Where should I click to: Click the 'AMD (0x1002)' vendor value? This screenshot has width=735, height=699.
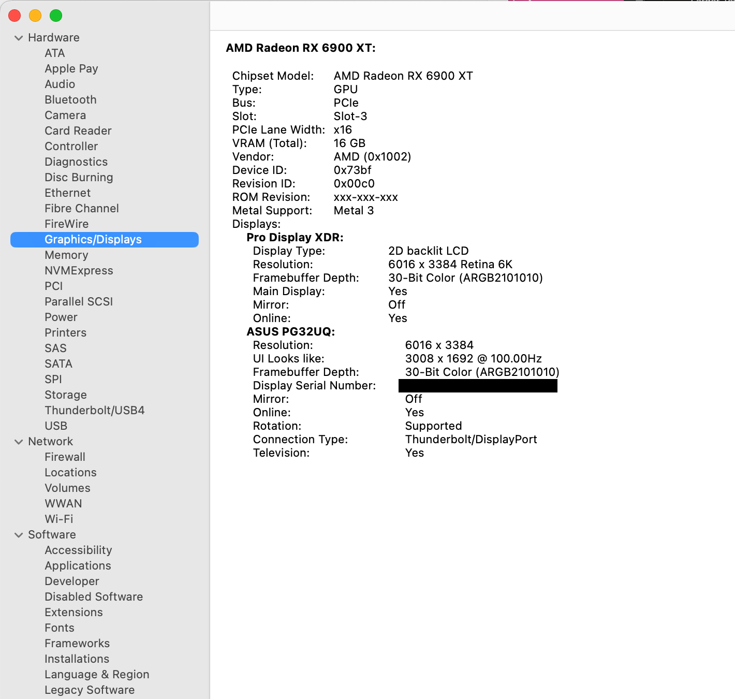coord(372,157)
